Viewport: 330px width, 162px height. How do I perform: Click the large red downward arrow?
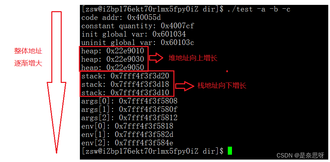coord(57,82)
